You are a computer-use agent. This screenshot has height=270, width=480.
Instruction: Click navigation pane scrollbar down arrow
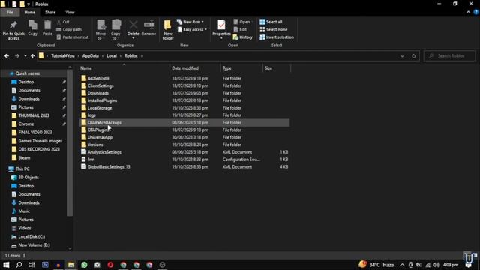coord(70,249)
